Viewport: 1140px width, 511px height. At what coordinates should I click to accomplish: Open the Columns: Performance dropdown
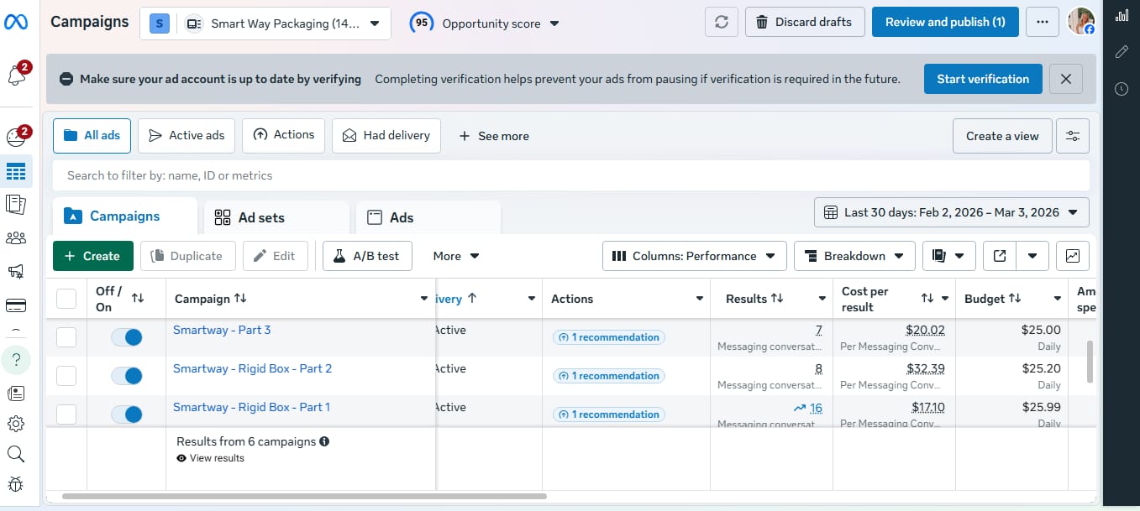695,256
